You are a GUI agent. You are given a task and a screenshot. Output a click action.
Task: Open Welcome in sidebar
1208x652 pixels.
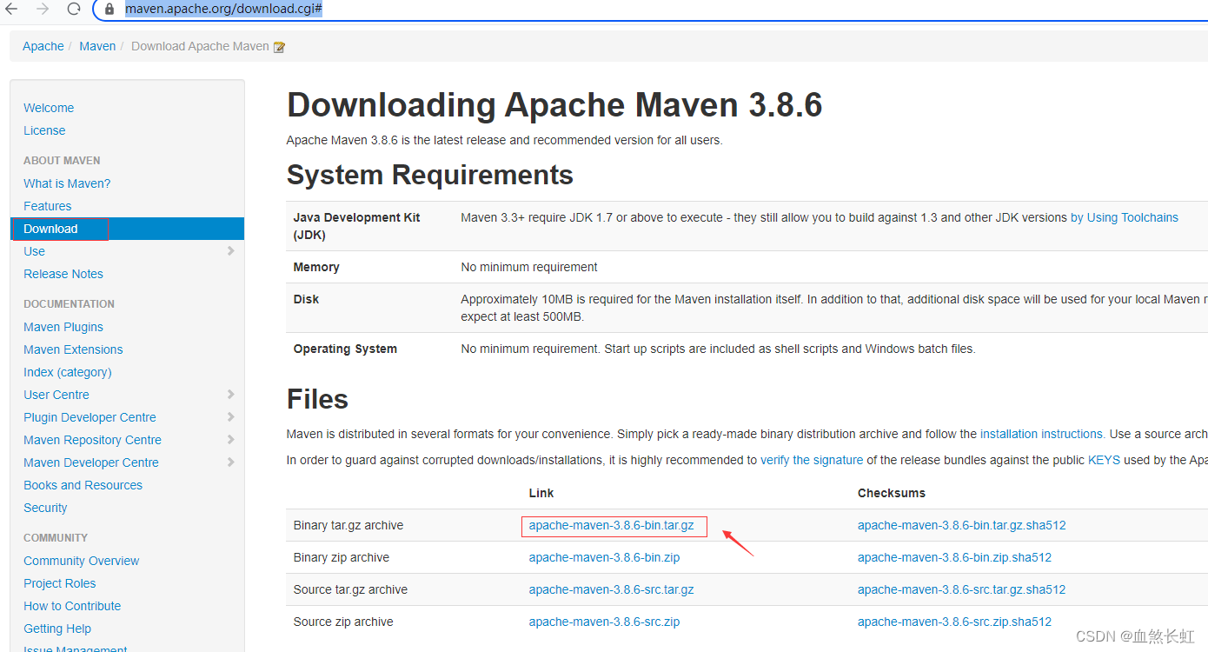pyautogui.click(x=49, y=108)
